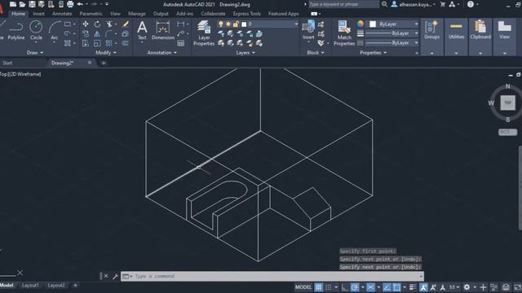522x293 pixels.
Task: Activate the Stretch tool
Action: coord(86,43)
